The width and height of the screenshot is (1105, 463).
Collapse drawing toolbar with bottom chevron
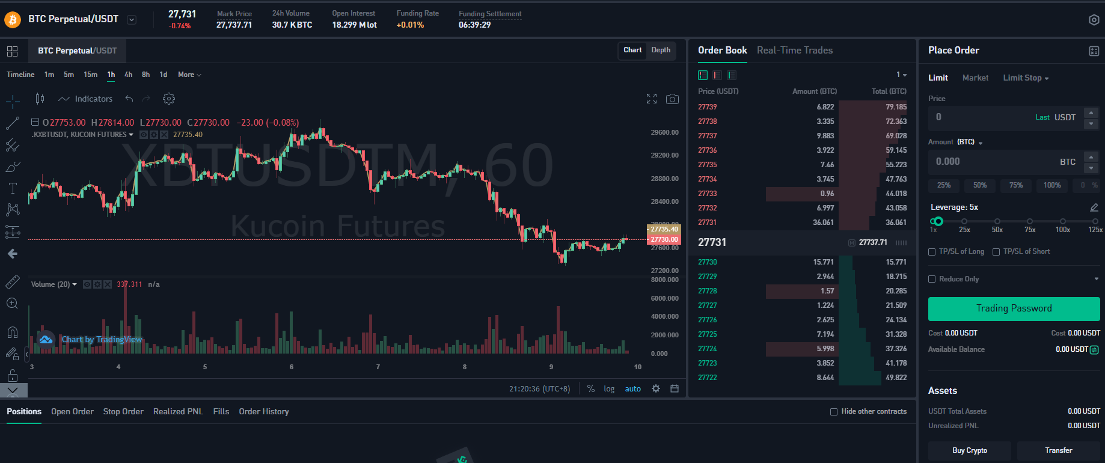tap(13, 390)
